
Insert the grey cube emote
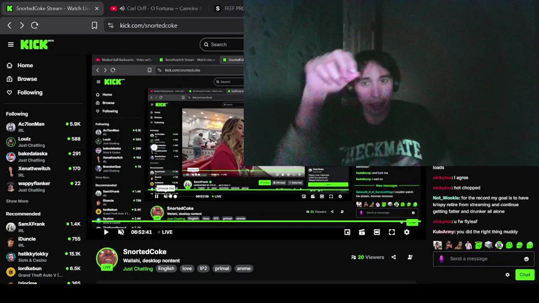pyautogui.click(x=489, y=245)
